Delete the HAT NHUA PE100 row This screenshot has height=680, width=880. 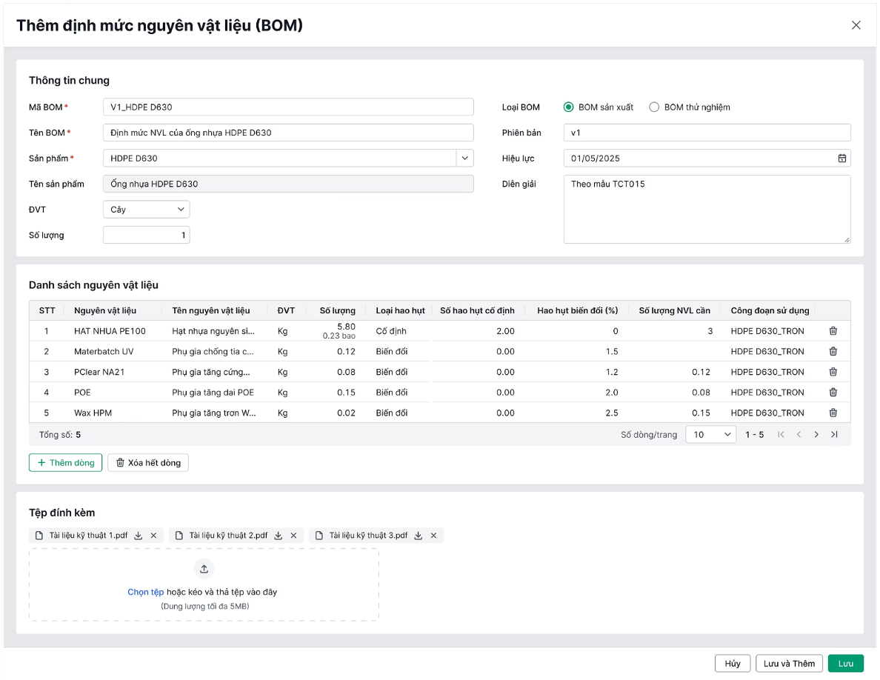coord(833,331)
